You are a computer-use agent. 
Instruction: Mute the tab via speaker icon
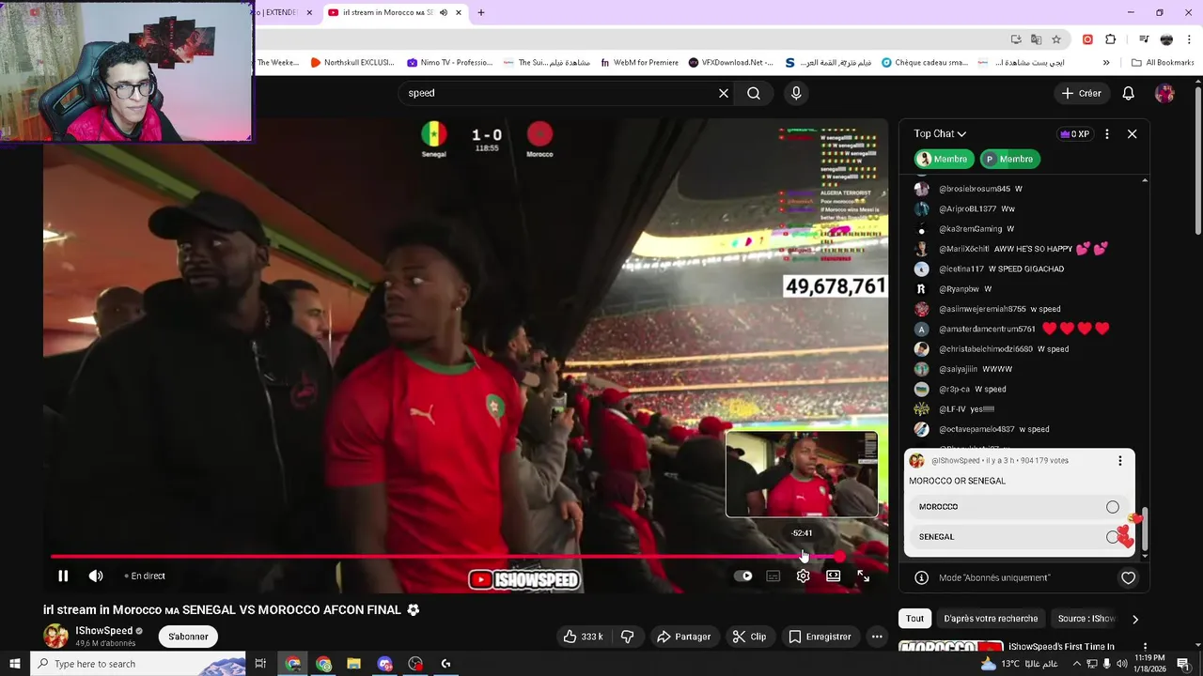pos(443,12)
